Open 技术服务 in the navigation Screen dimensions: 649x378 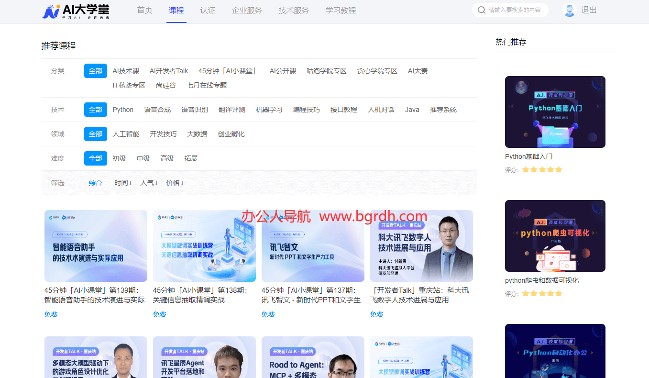point(294,10)
